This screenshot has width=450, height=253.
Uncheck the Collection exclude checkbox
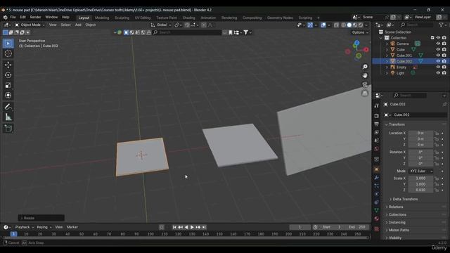pyautogui.click(x=432, y=38)
